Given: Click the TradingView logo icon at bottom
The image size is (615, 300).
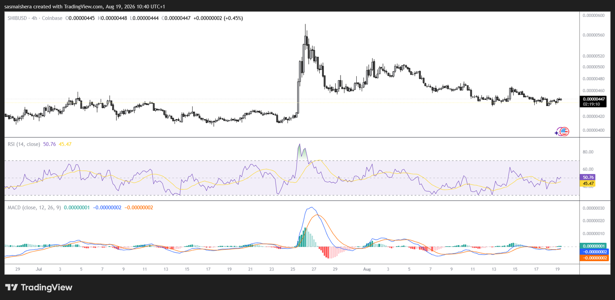Looking at the screenshot, I should [12, 287].
